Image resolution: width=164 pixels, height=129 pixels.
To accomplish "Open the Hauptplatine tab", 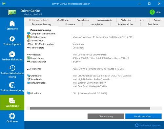I will pyautogui.click(x=96, y=24).
